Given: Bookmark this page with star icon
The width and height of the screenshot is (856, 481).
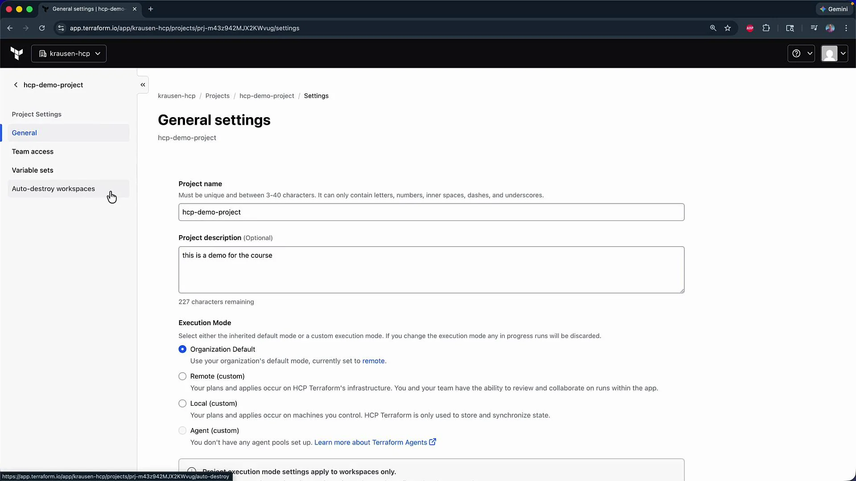Looking at the screenshot, I should [728, 28].
